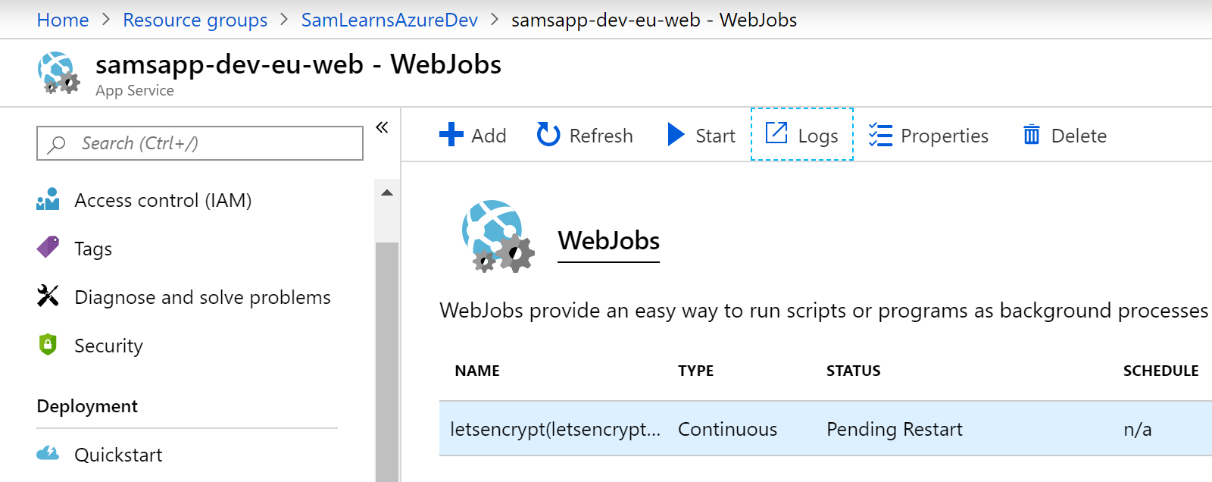The width and height of the screenshot is (1212, 482).
Task: Click the STATUS column header
Action: (x=853, y=371)
